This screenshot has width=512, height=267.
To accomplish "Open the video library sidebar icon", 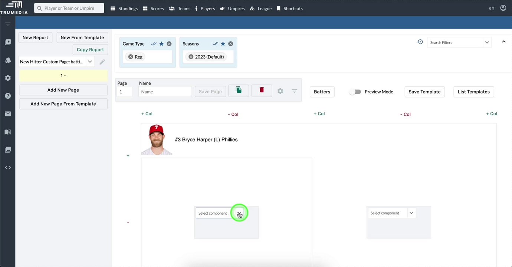I will [x=8, y=42].
